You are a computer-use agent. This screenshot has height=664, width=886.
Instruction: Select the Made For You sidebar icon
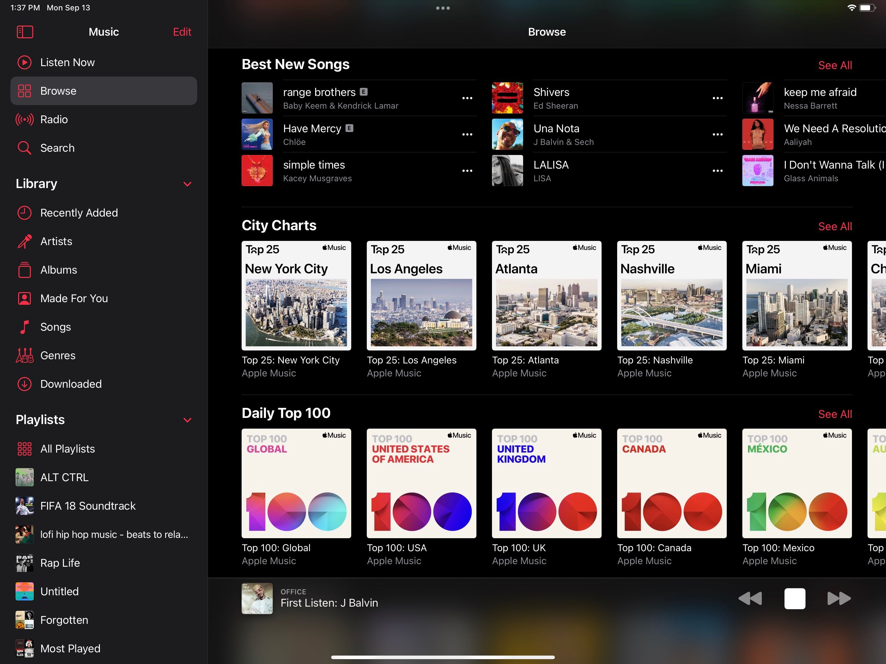coord(24,298)
